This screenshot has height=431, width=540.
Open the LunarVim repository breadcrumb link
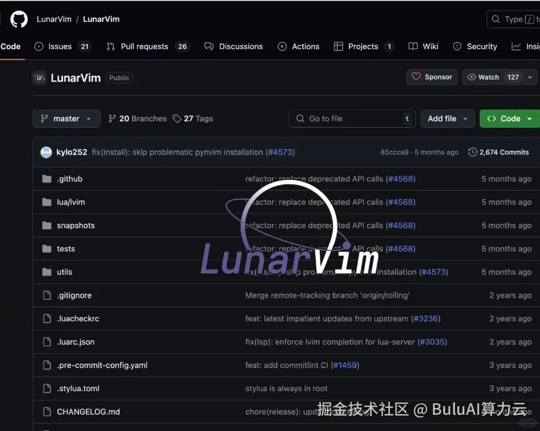coord(102,19)
